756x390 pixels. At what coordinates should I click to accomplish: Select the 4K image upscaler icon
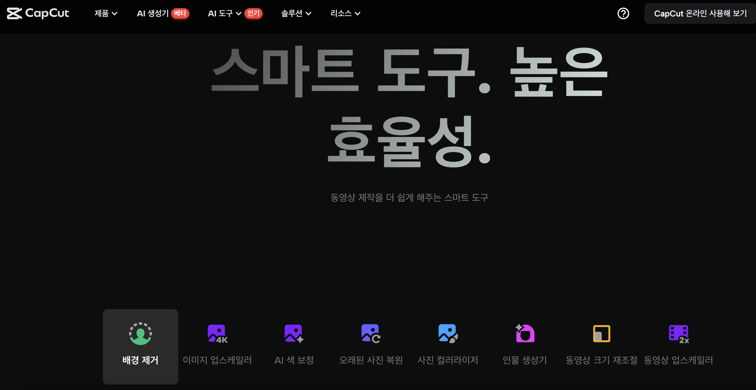217,334
